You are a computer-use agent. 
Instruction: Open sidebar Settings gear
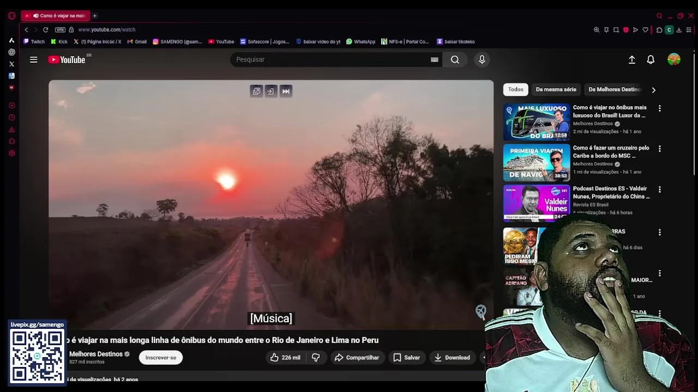click(11, 154)
